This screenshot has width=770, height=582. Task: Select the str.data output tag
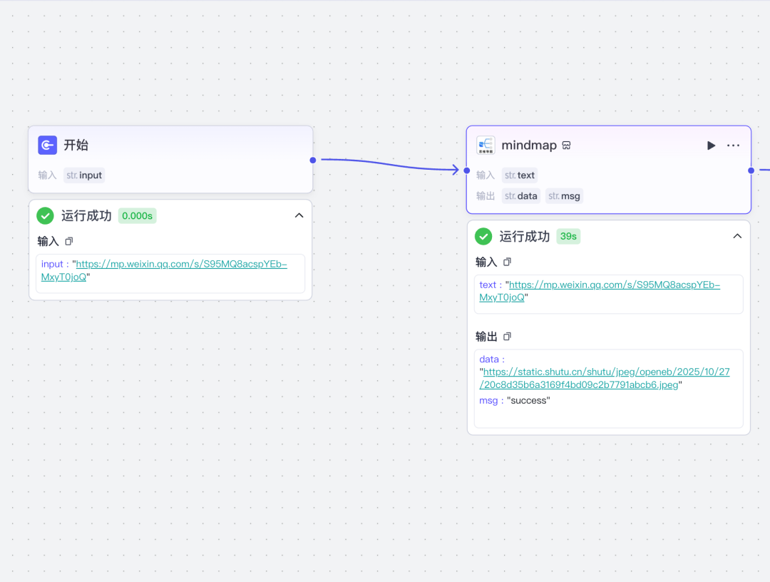521,196
